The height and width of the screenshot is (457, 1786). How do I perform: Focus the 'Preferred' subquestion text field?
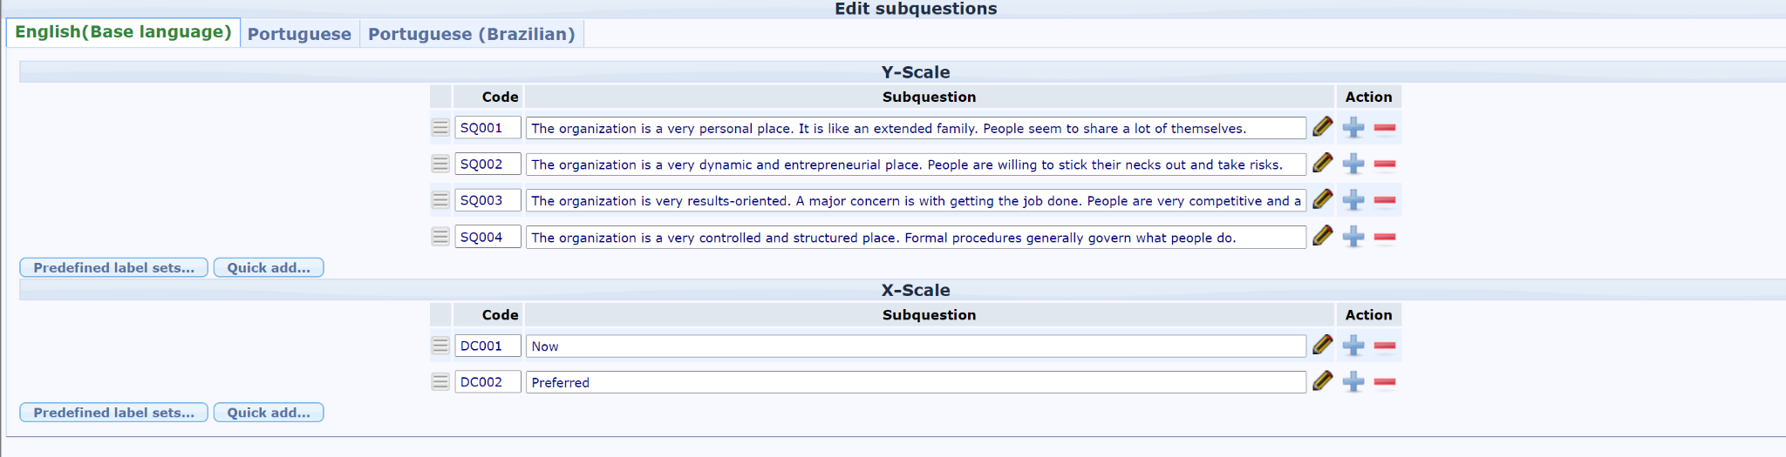tap(915, 382)
